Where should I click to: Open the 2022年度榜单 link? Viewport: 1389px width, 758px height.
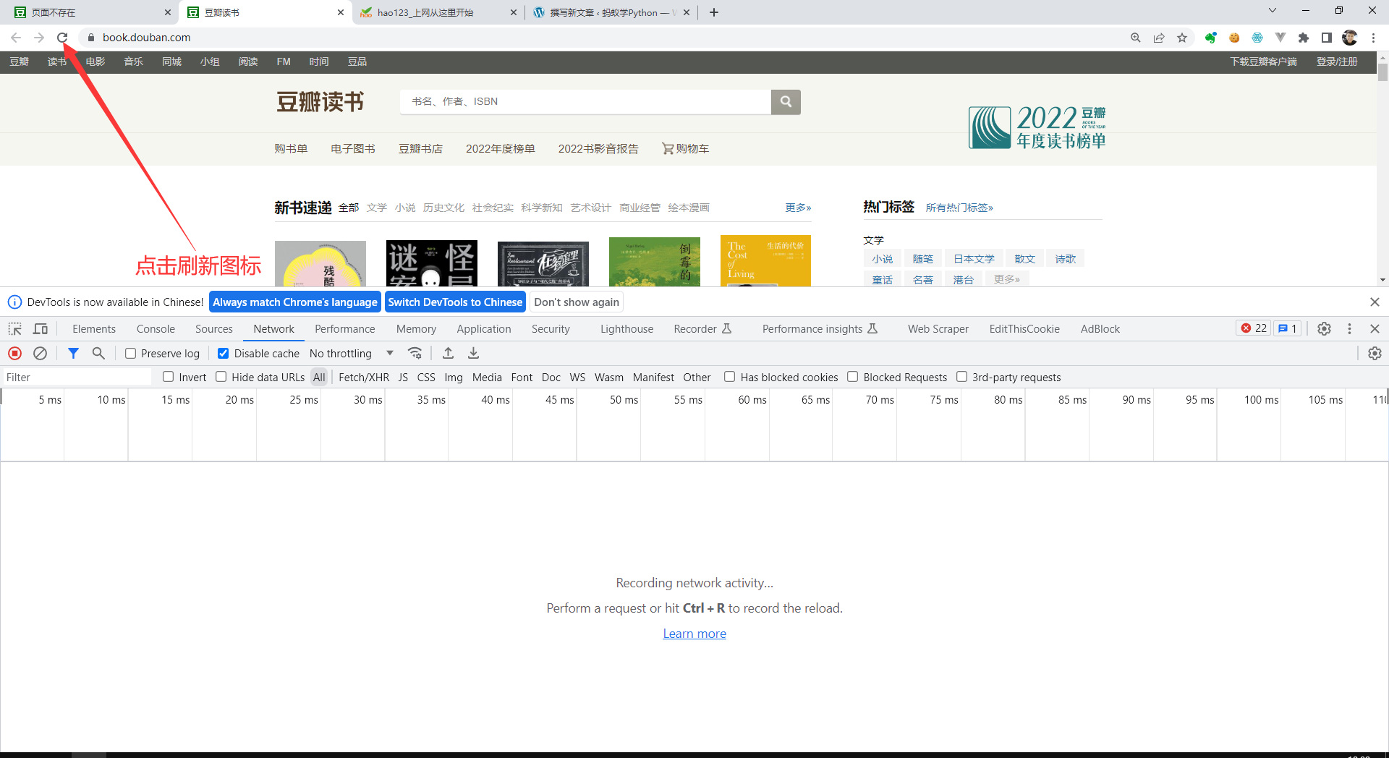(x=501, y=149)
